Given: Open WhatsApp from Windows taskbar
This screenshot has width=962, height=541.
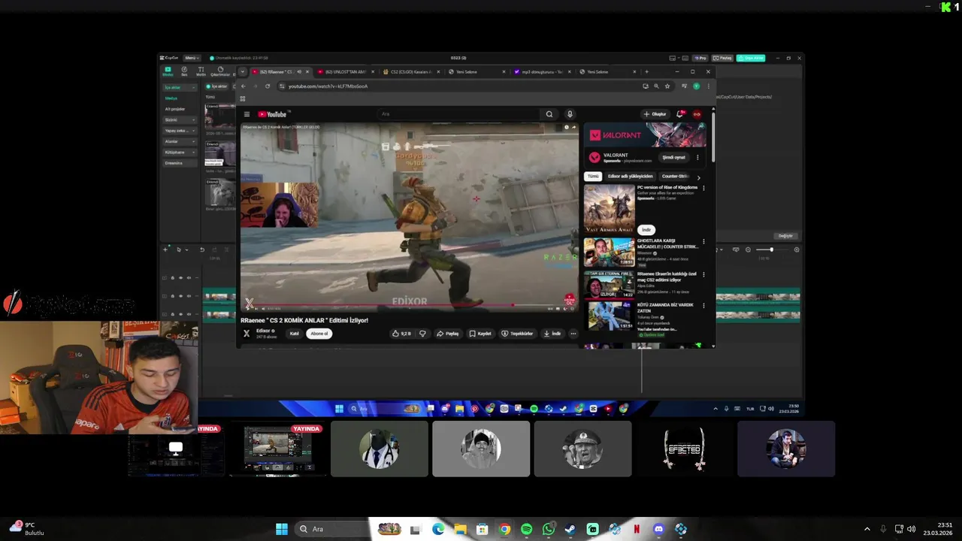Looking at the screenshot, I should pyautogui.click(x=549, y=529).
